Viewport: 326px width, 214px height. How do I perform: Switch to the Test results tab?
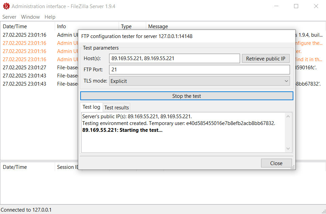point(117,107)
